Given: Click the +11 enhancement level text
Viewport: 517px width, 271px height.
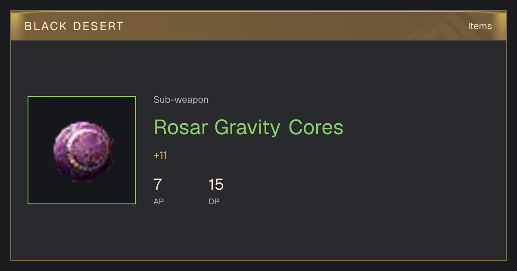Looking at the screenshot, I should (x=160, y=155).
